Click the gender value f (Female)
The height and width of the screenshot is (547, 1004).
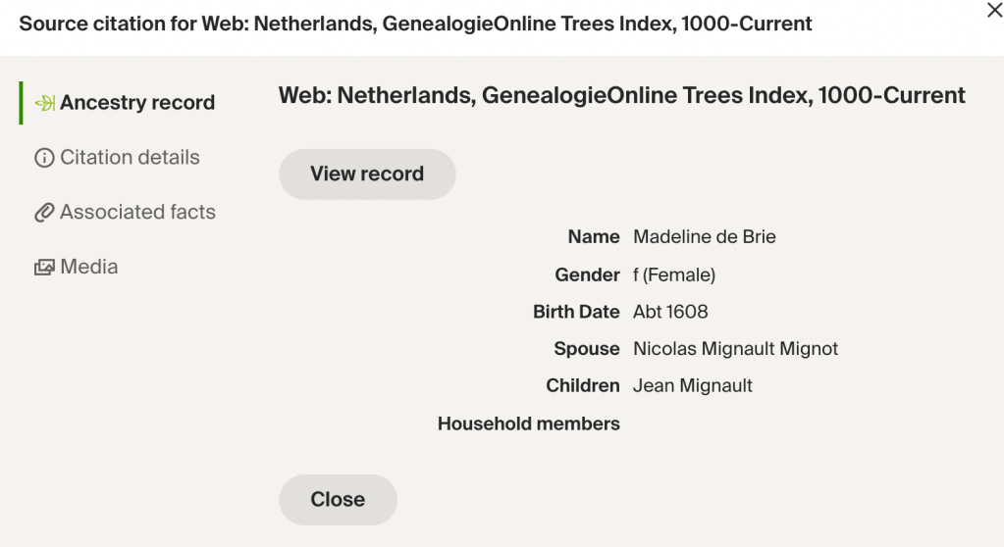[x=674, y=275]
